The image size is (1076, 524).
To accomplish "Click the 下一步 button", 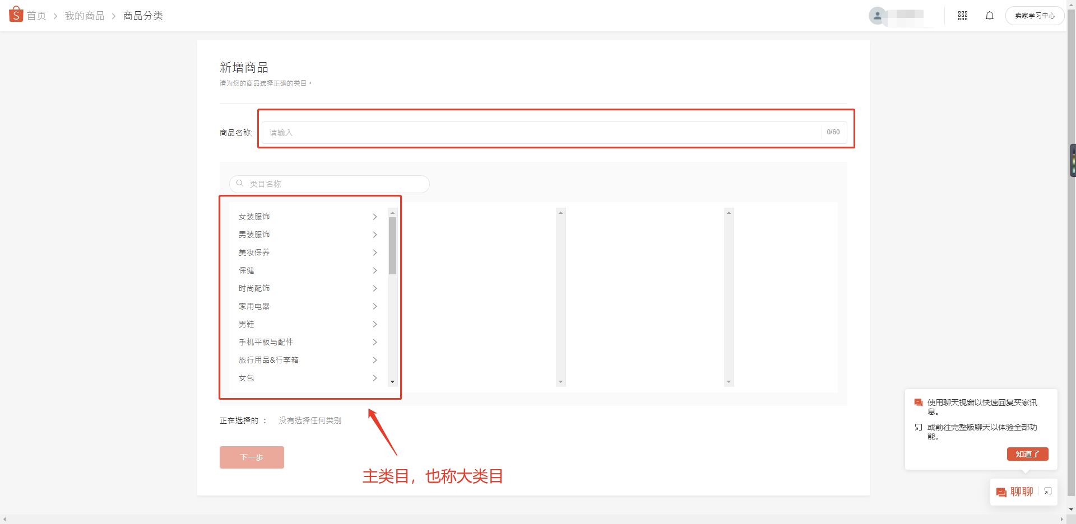I will pos(252,457).
